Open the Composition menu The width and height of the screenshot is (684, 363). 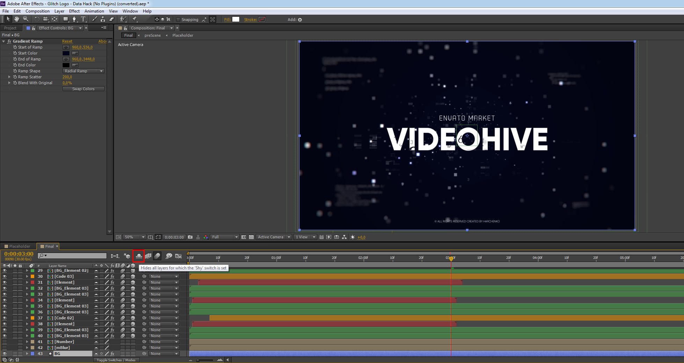point(37,11)
